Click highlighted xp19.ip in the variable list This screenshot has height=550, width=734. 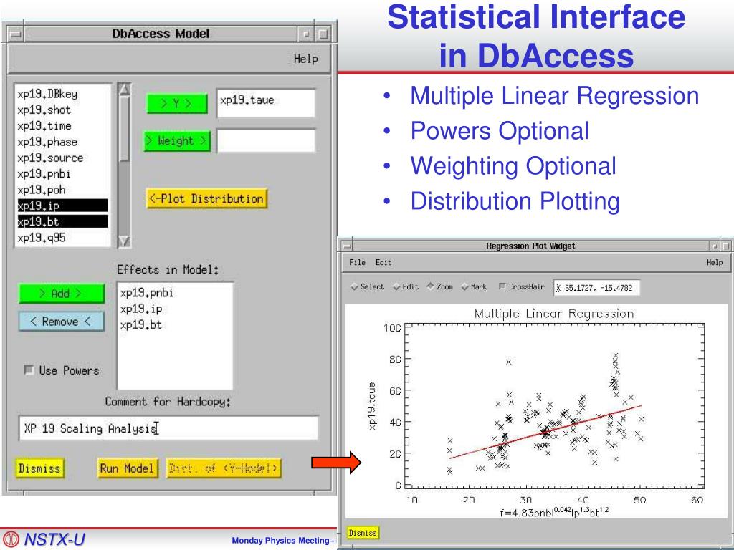click(x=63, y=206)
